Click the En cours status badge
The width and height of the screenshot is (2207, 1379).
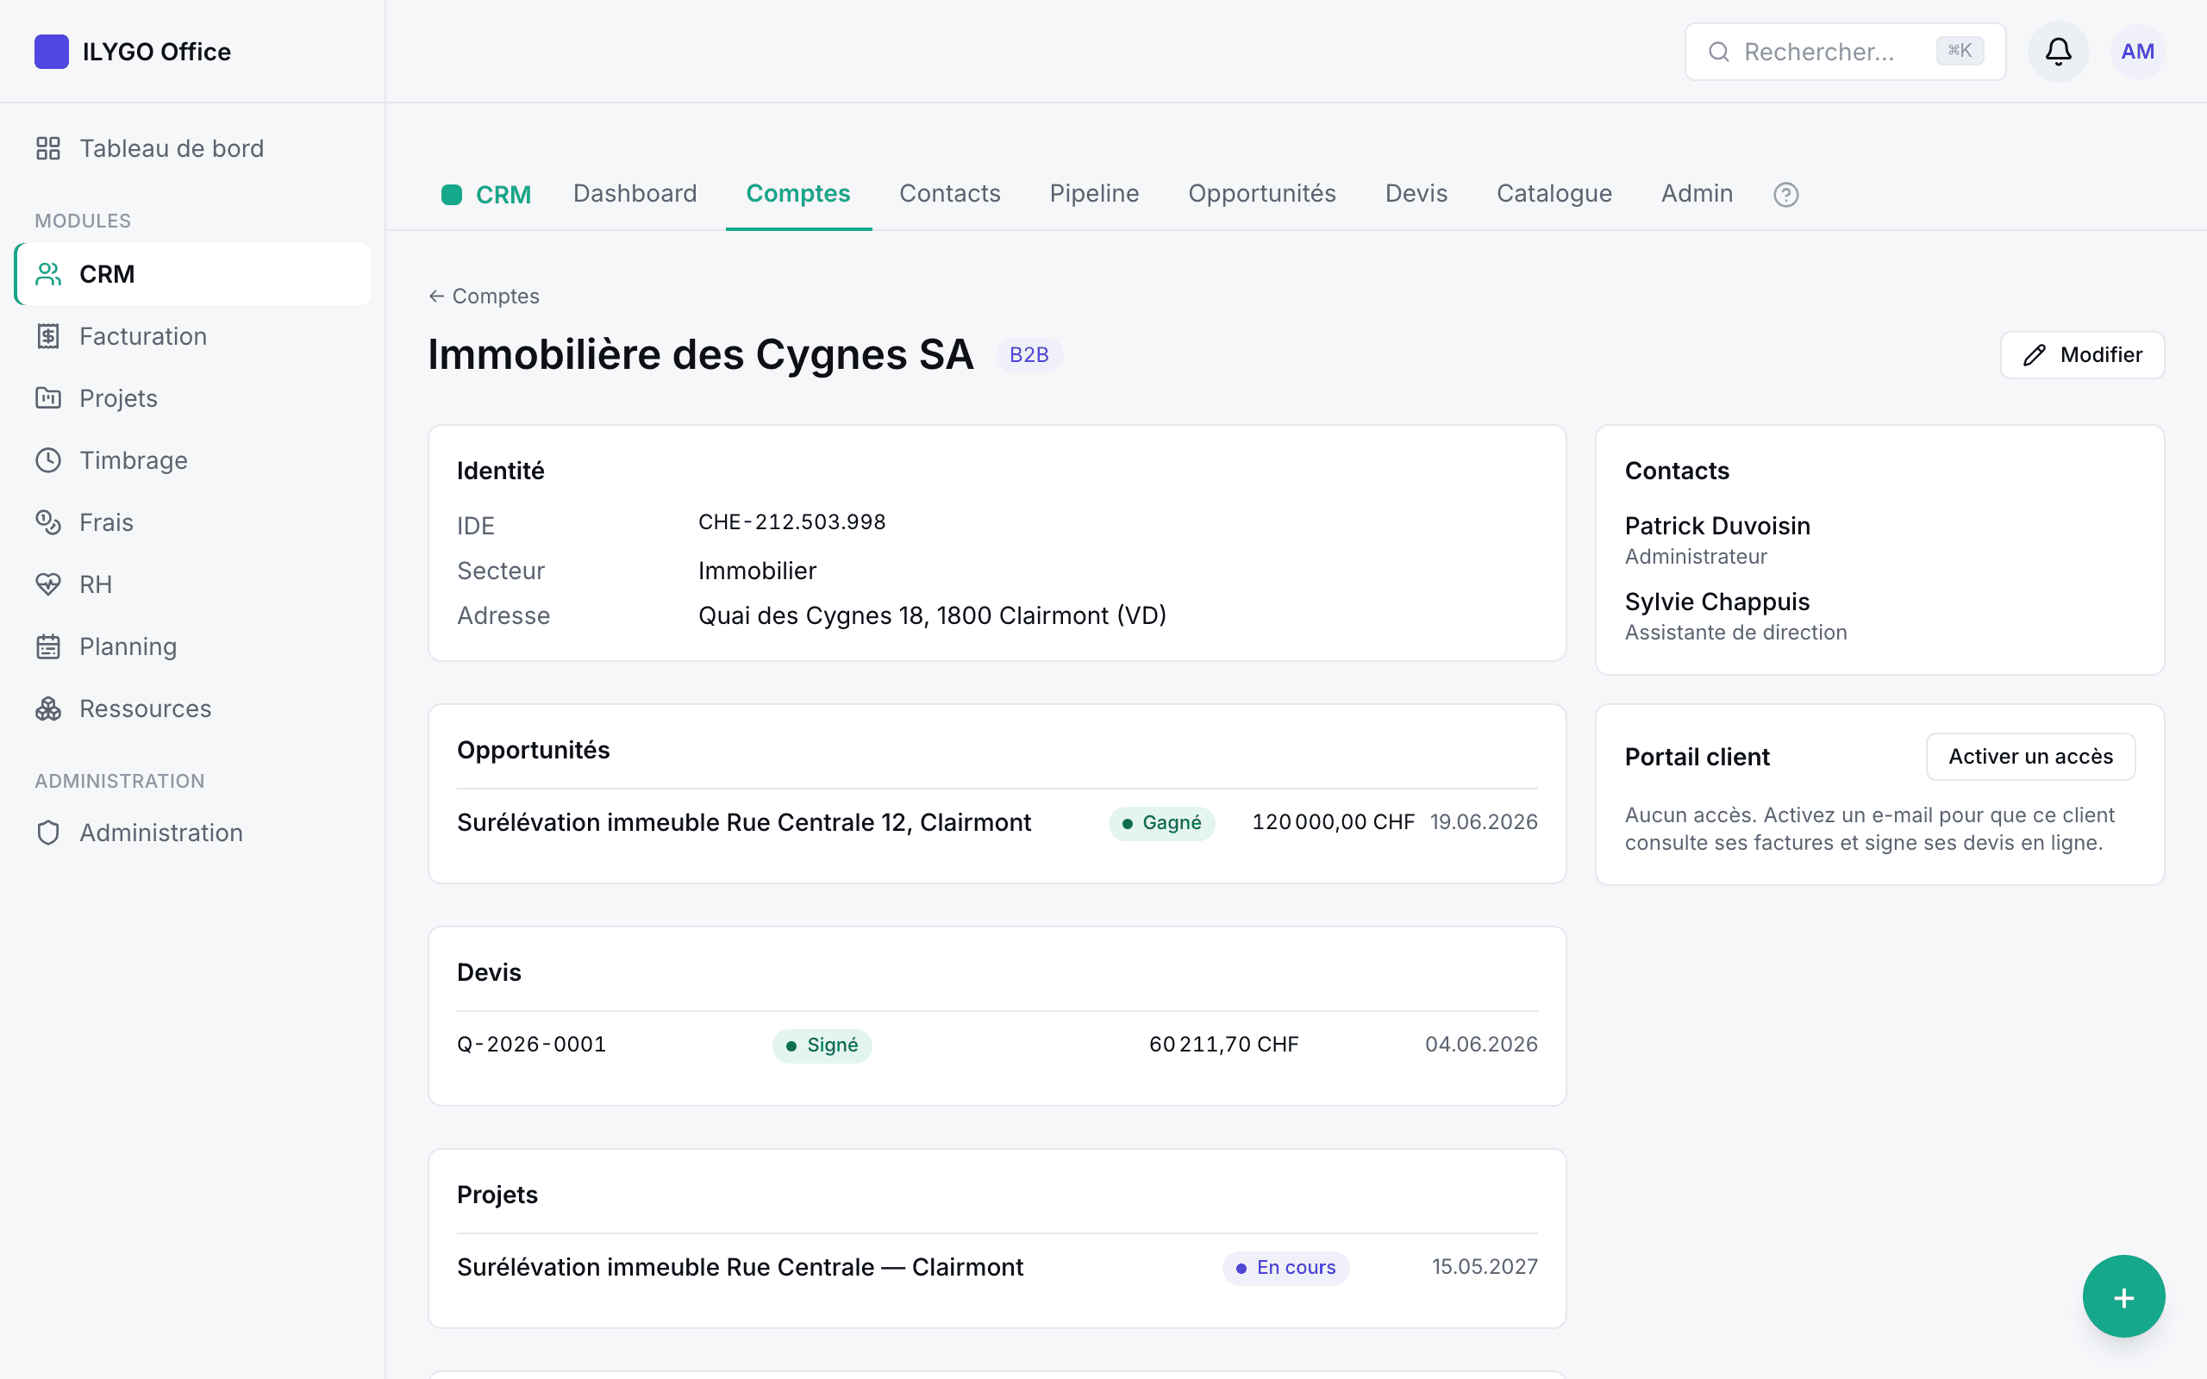click(x=1285, y=1268)
